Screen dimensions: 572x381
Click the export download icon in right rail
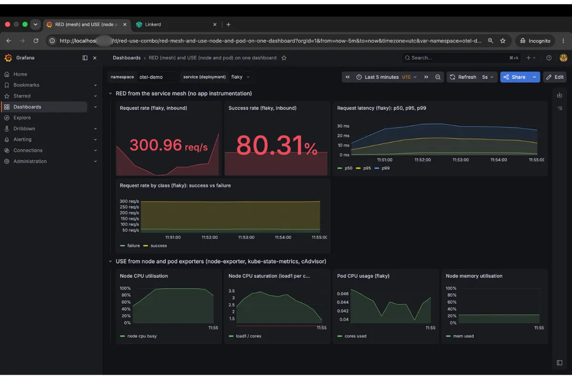(x=560, y=95)
